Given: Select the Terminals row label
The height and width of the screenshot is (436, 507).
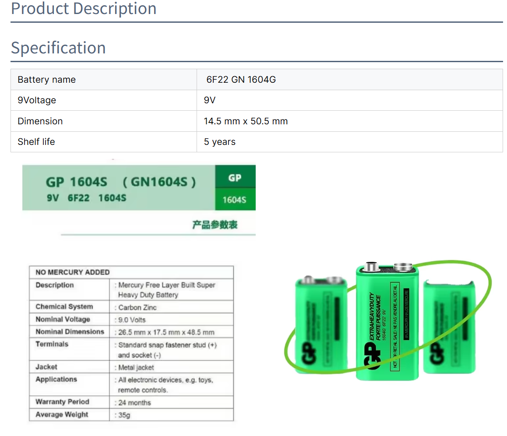Looking at the screenshot, I should click(52, 344).
